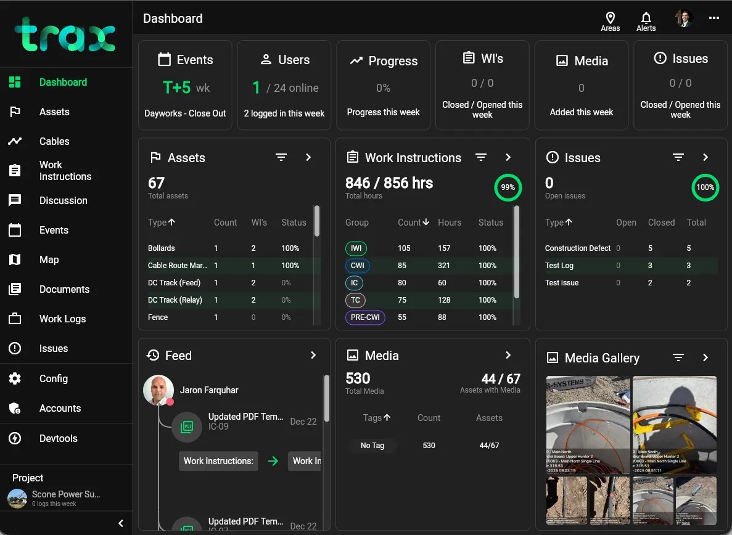Click the No Tag chip in Media

tap(372, 446)
